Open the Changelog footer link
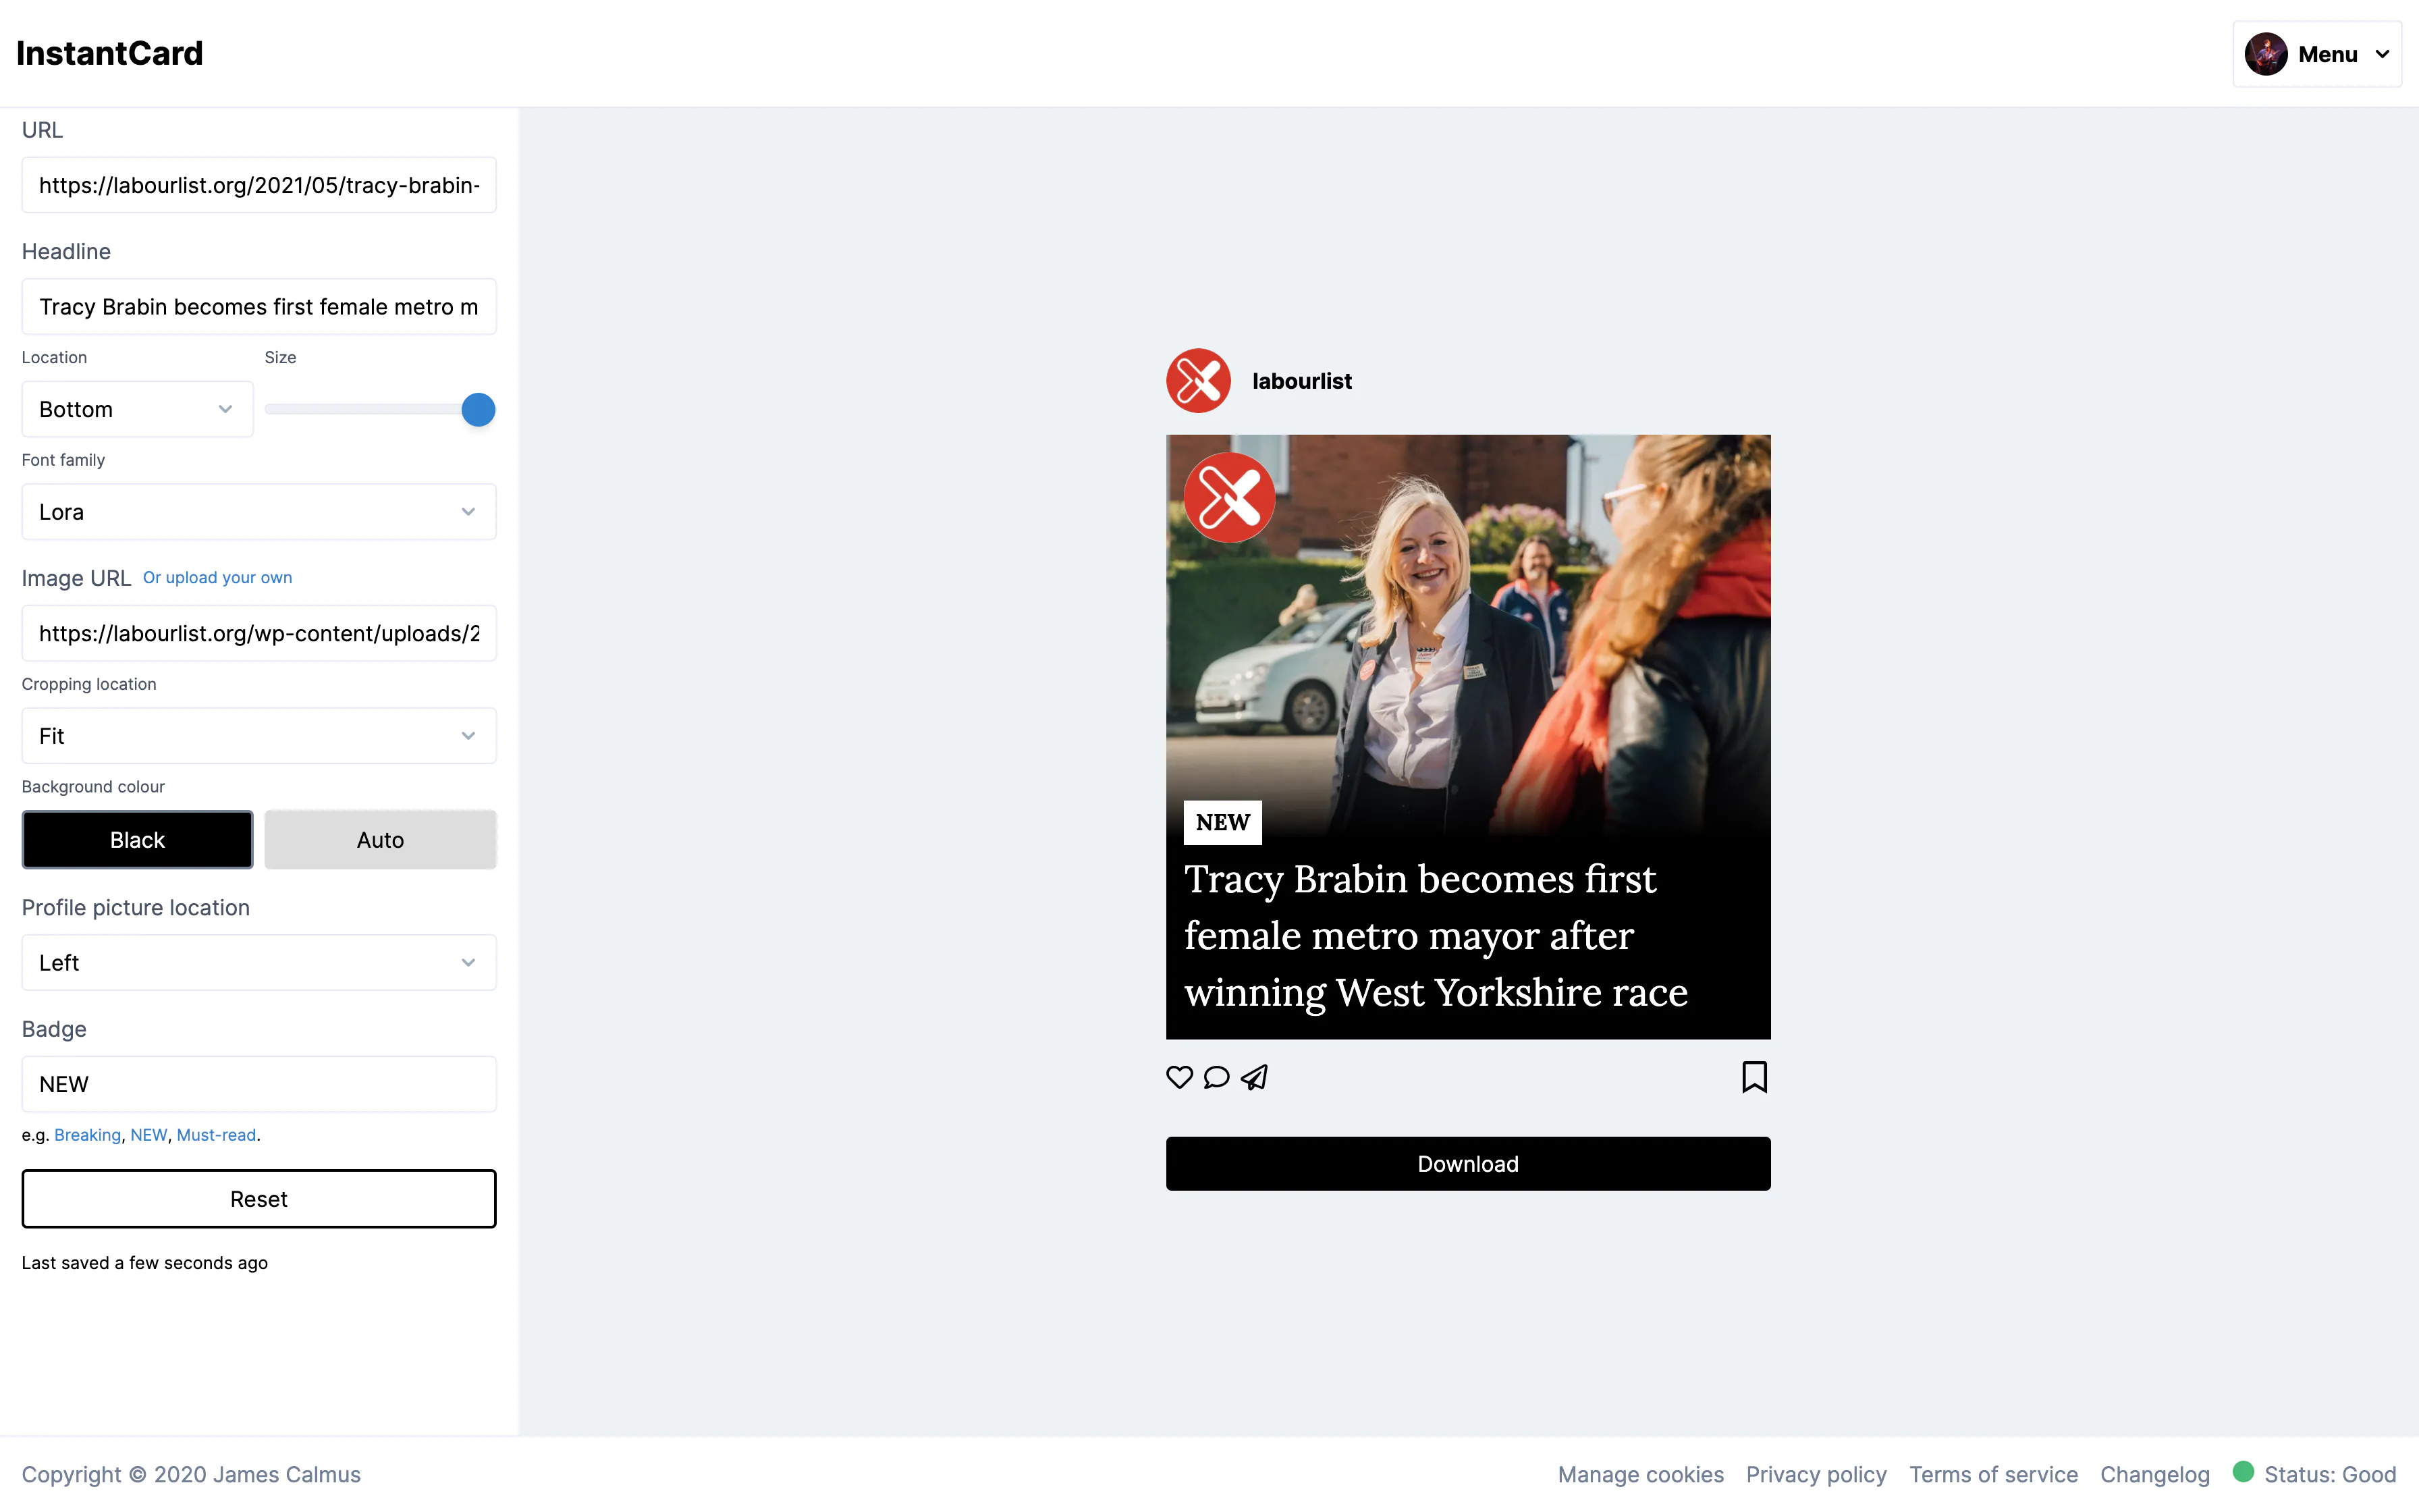This screenshot has width=2419, height=1512. (2154, 1474)
